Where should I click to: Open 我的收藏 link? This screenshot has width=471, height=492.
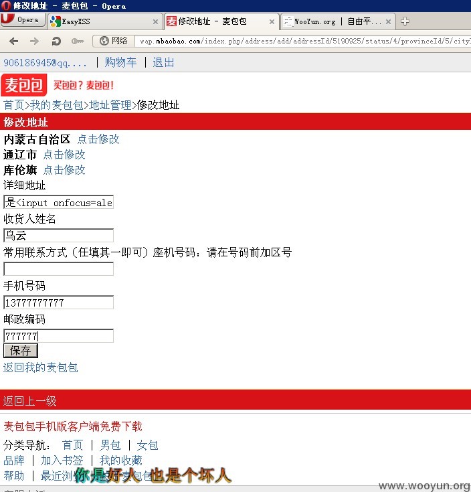click(120, 461)
